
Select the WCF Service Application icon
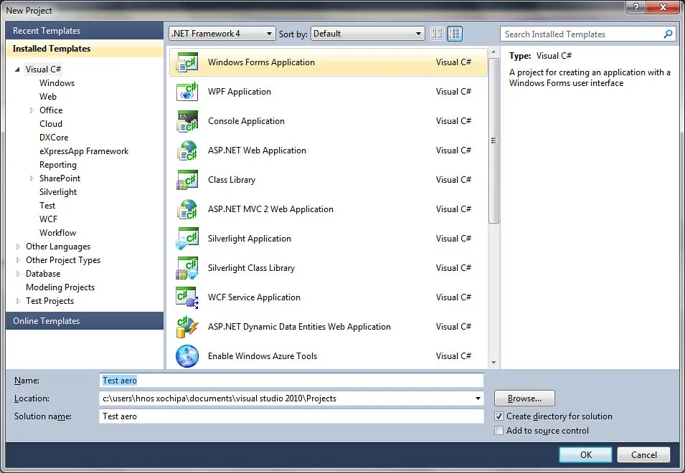(x=187, y=297)
